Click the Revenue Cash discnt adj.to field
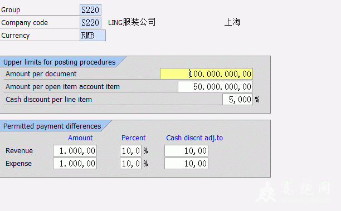 coord(186,150)
